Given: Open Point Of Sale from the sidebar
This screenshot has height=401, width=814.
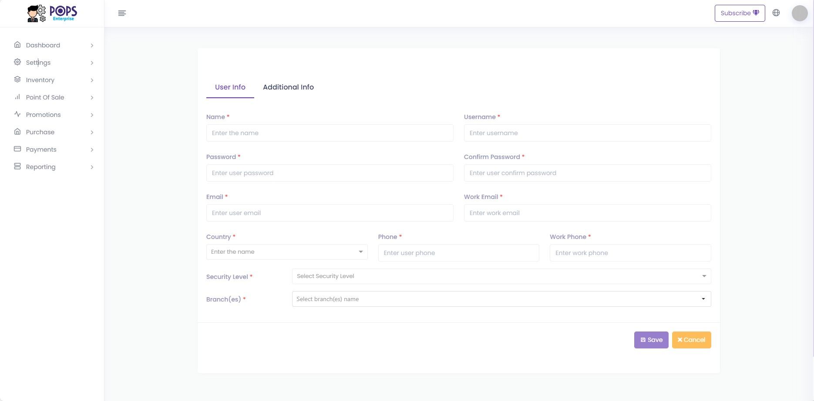Looking at the screenshot, I should (17, 97).
